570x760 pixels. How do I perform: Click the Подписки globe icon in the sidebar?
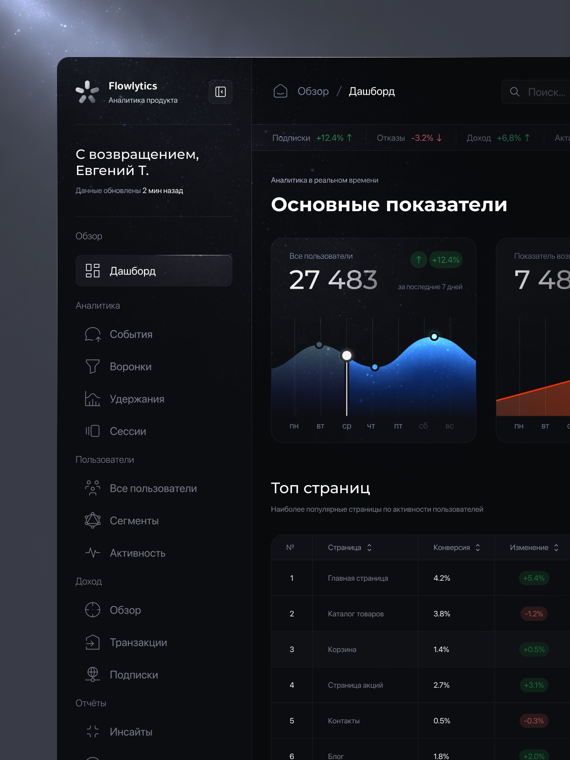pos(93,675)
